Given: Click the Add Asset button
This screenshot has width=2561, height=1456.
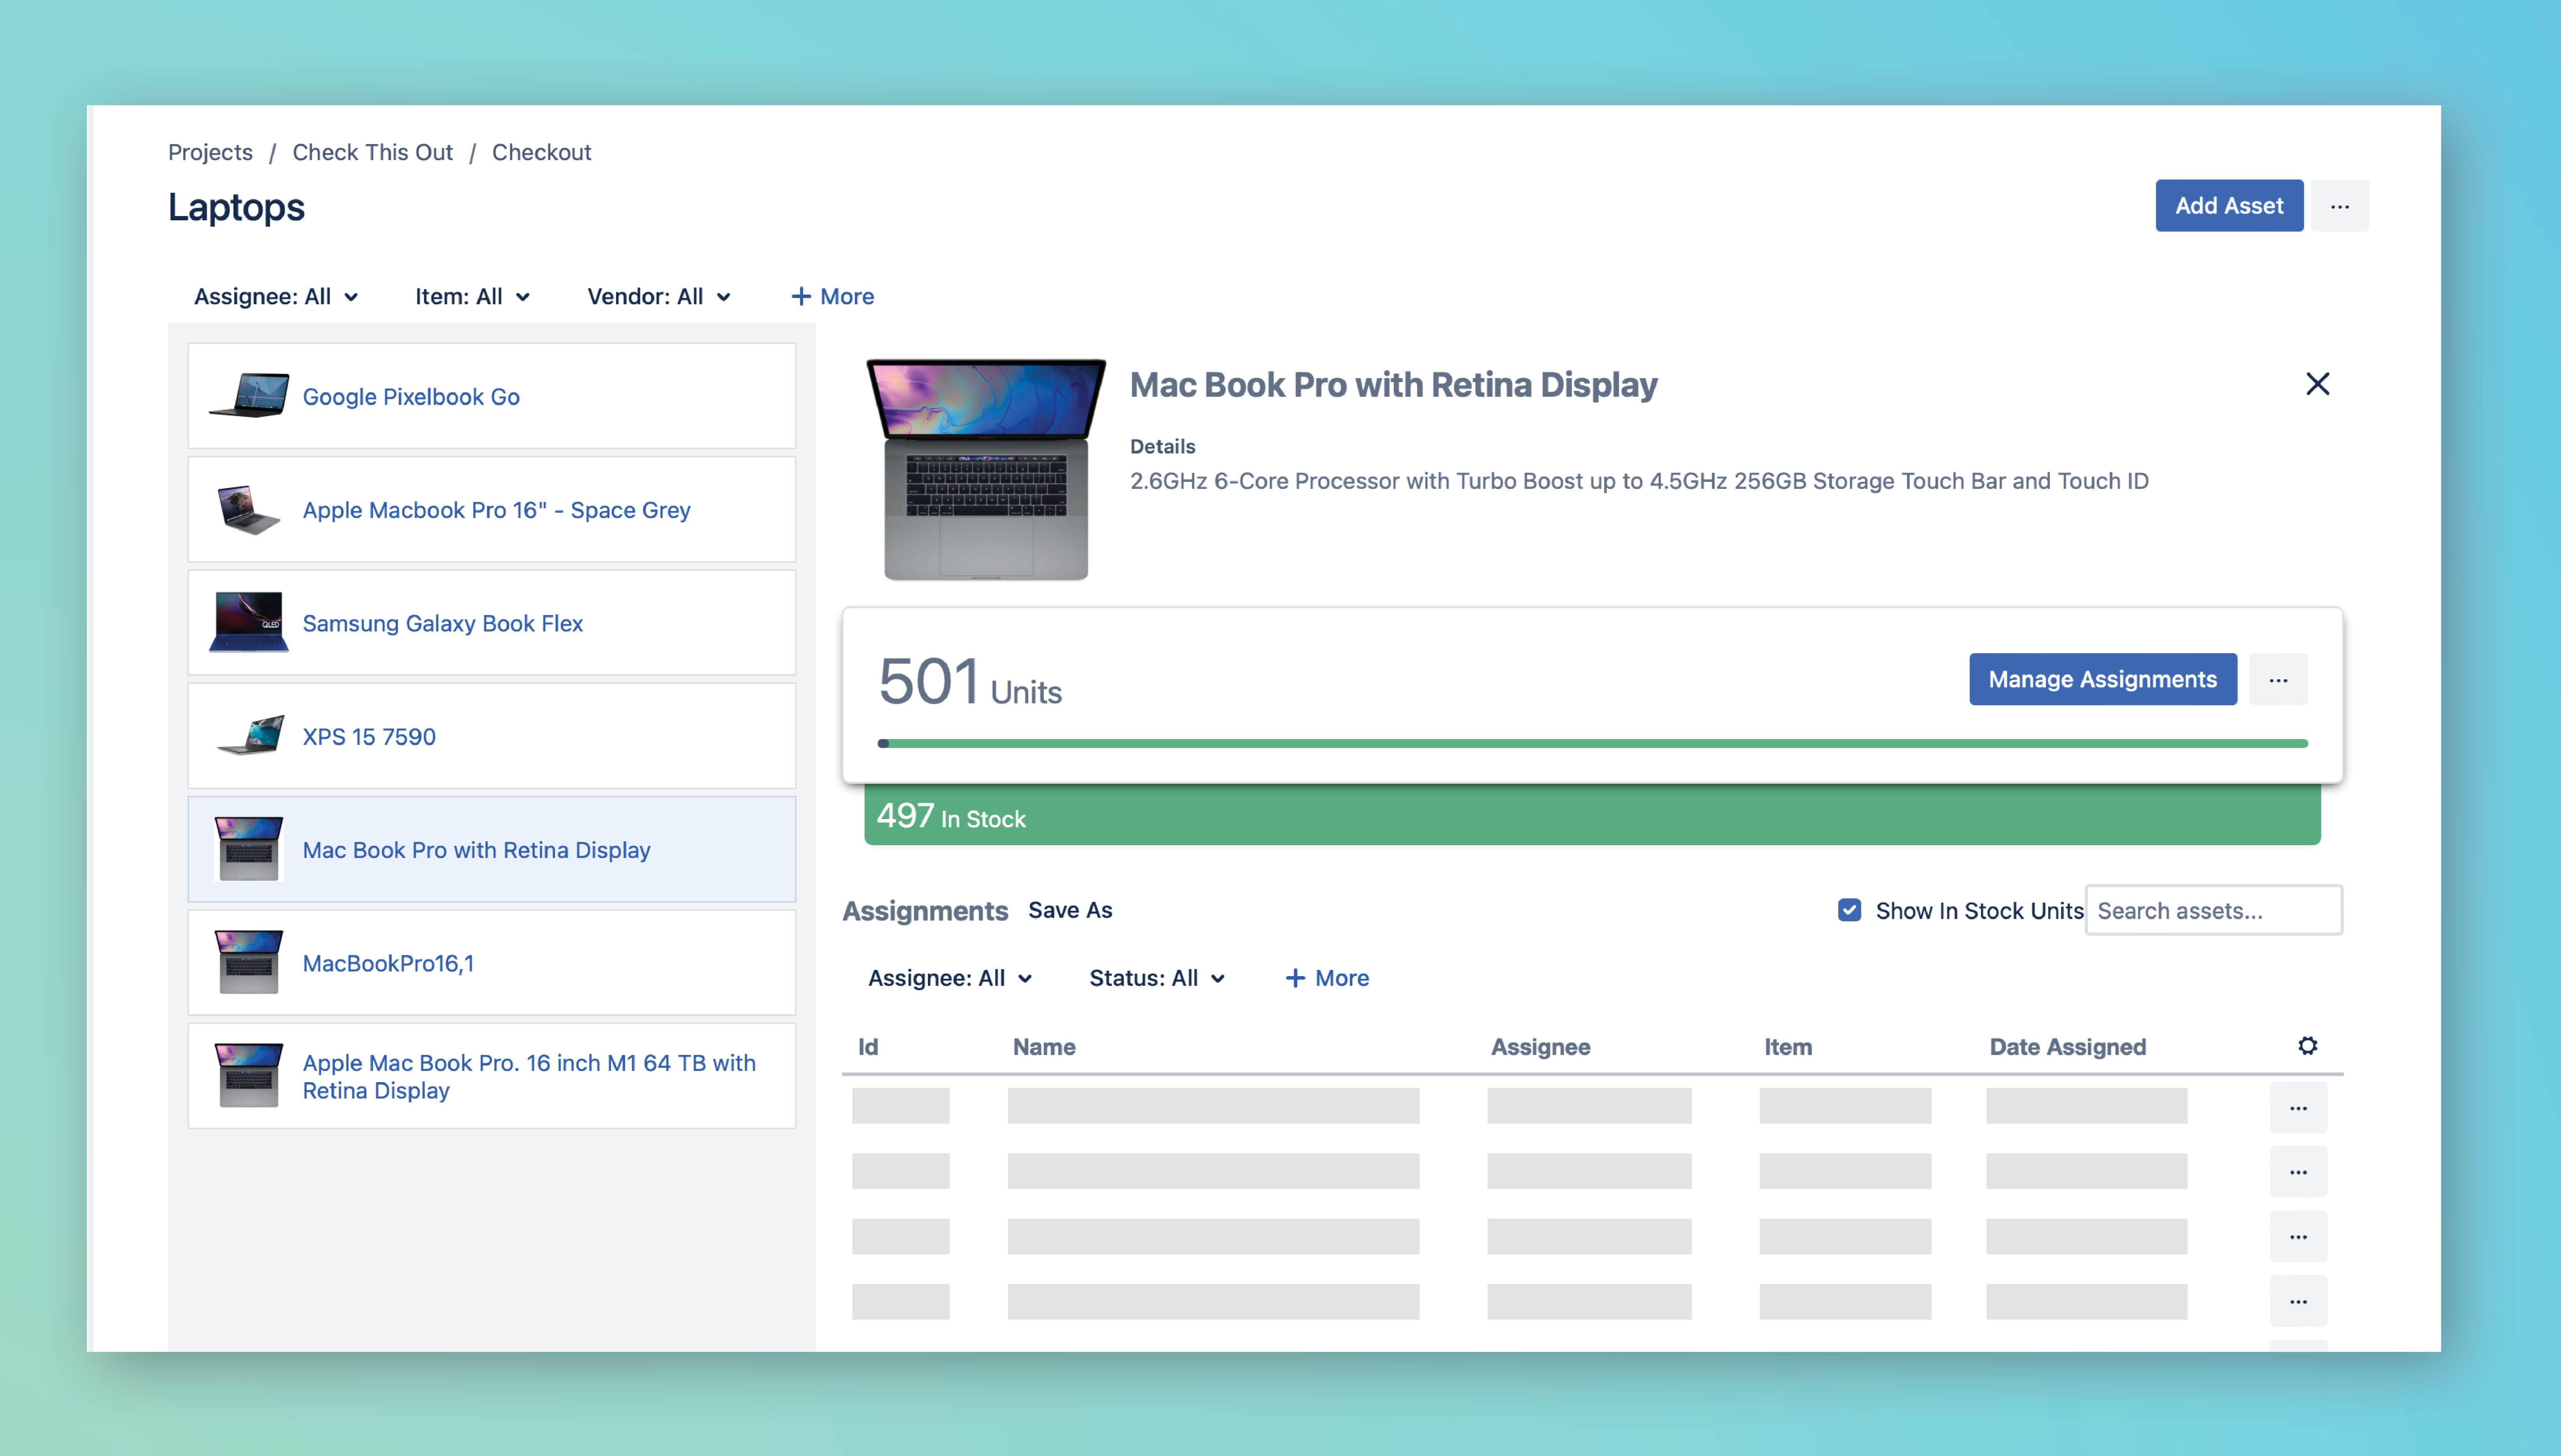Looking at the screenshot, I should [x=2229, y=206].
